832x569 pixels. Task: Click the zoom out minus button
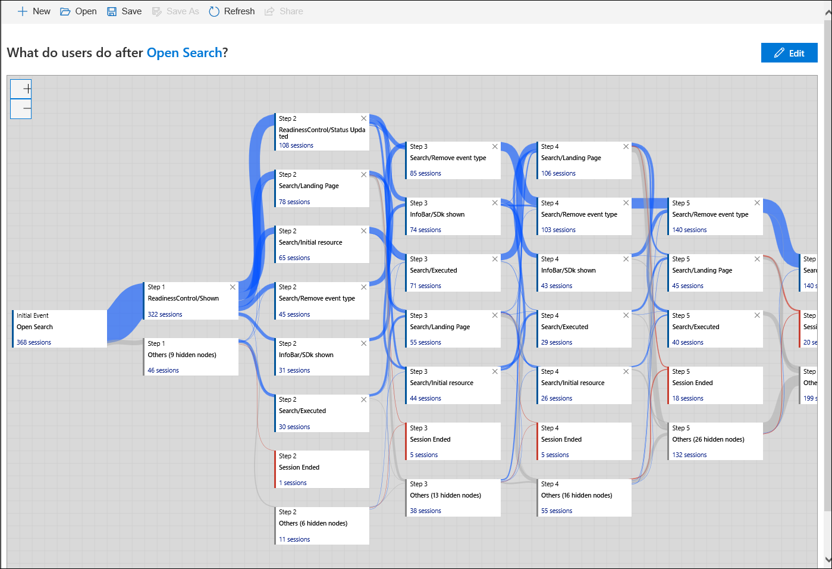(x=21, y=109)
